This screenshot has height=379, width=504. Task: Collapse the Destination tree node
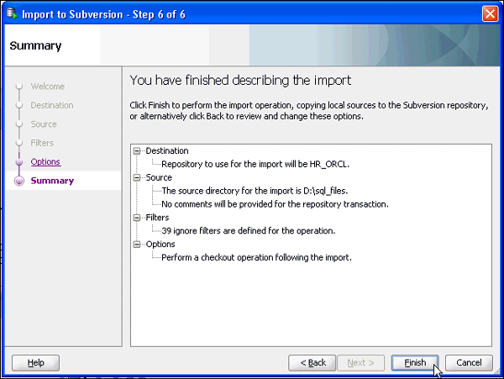click(137, 151)
